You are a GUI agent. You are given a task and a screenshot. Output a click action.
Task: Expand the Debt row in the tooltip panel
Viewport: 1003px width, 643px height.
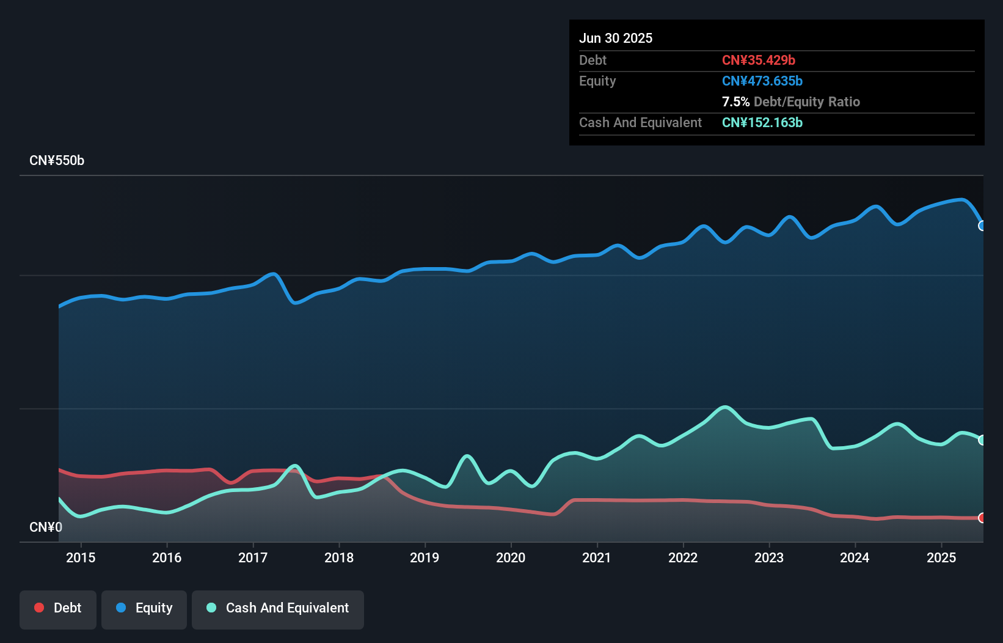click(x=593, y=61)
